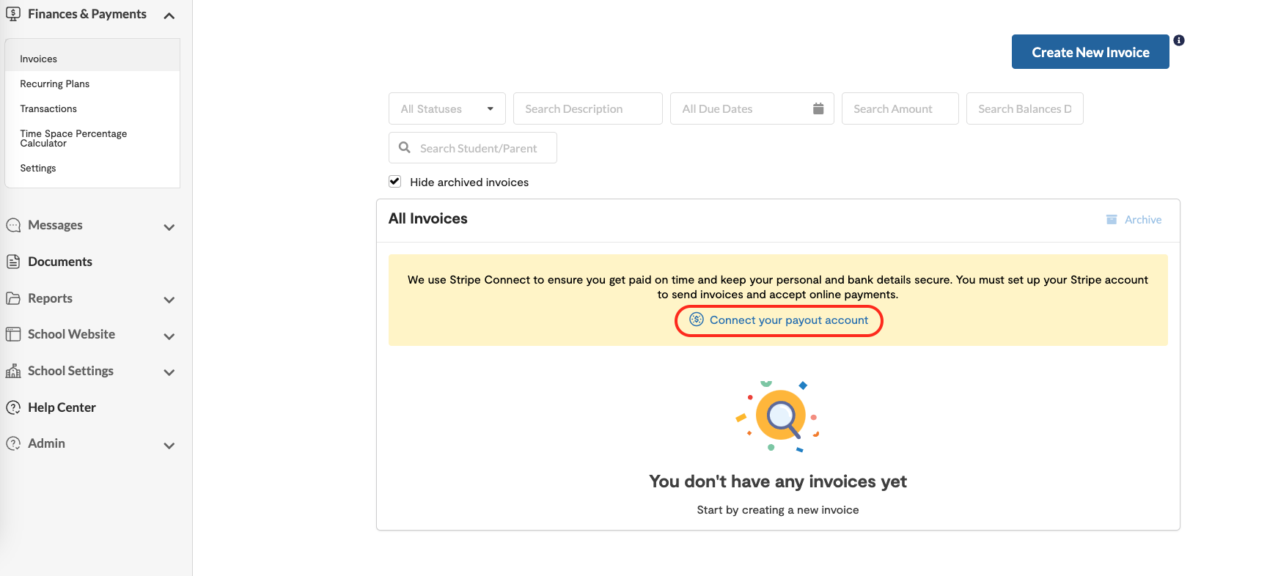This screenshot has height=576, width=1267.
Task: Click the Search Balances Due field
Action: [x=1025, y=108]
